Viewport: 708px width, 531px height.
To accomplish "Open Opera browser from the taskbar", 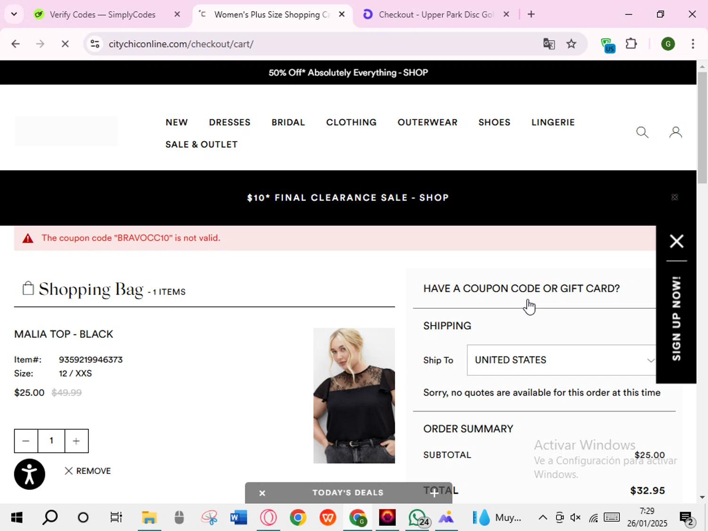I will (268, 518).
